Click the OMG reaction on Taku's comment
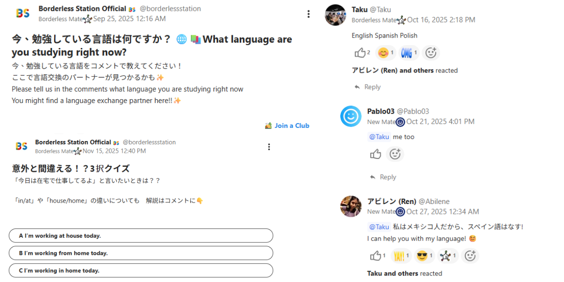 (x=409, y=53)
